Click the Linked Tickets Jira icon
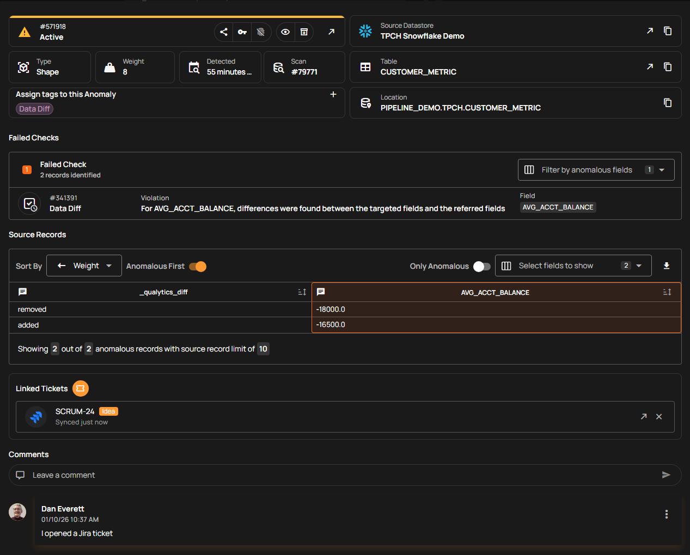Image resolution: width=690 pixels, height=555 pixels. click(81, 388)
